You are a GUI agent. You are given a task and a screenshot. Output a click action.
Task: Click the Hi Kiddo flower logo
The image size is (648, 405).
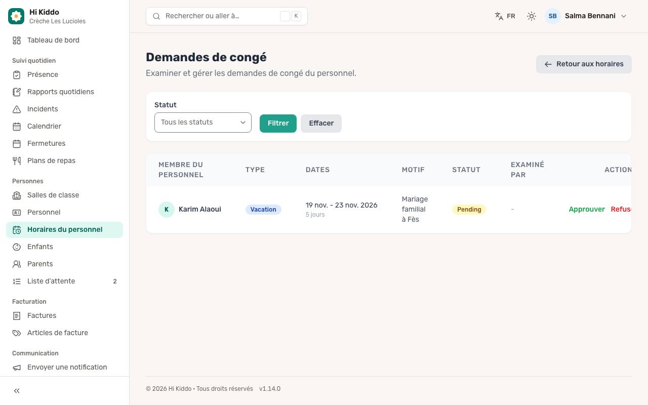pyautogui.click(x=16, y=16)
